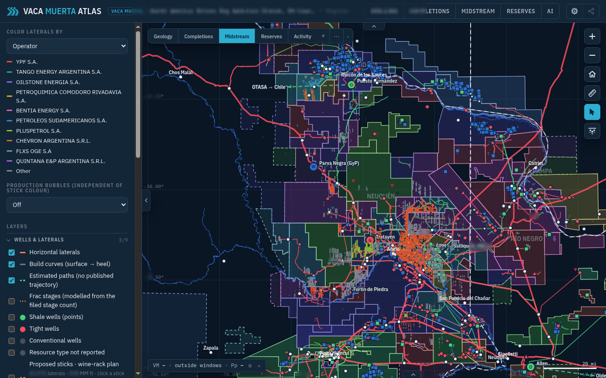Image resolution: width=606 pixels, height=378 pixels.
Task: Click YPF S.A. legend color swatch
Action: [9, 62]
